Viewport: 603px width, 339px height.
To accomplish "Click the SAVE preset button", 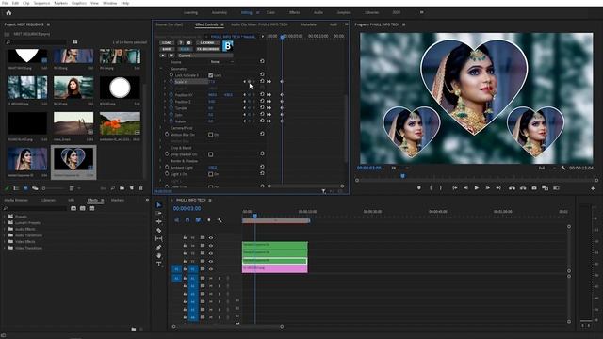I will click(x=167, y=49).
